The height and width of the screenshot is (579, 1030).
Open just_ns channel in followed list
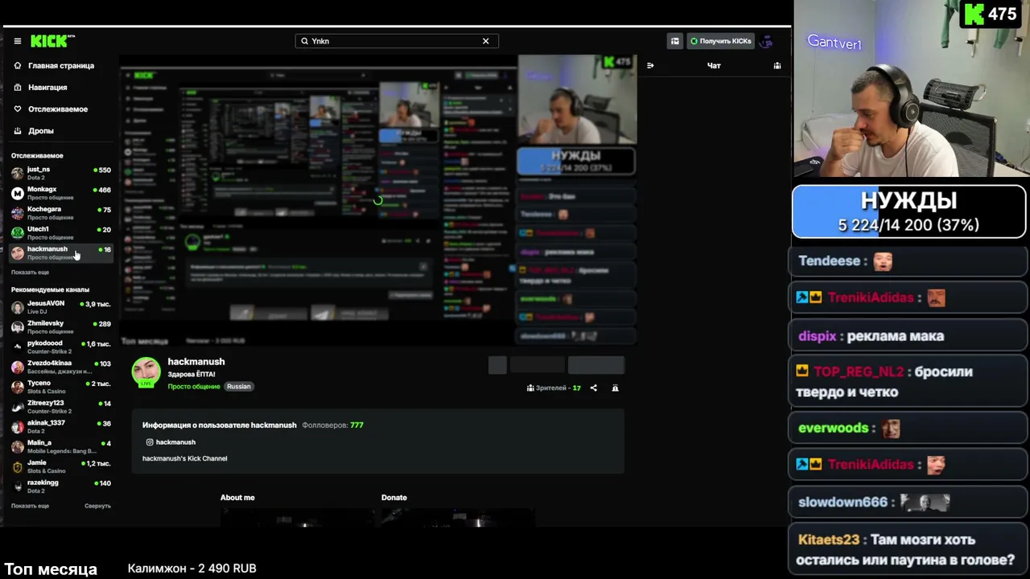[x=61, y=173]
